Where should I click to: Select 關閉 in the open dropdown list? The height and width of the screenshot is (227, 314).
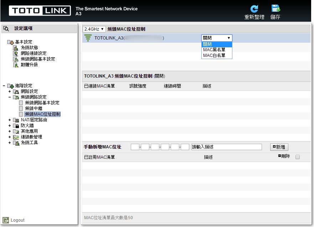(217, 44)
